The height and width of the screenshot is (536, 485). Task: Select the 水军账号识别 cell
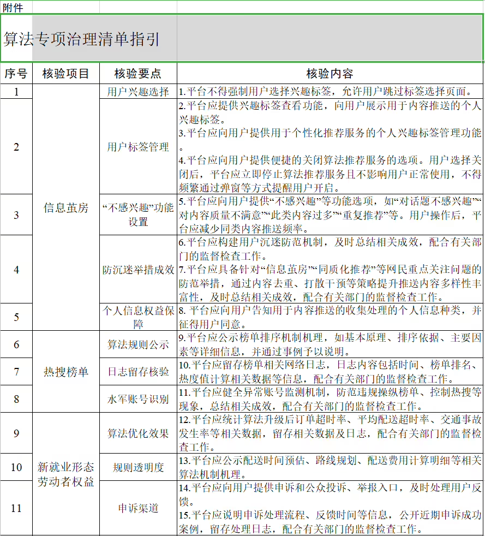138,399
